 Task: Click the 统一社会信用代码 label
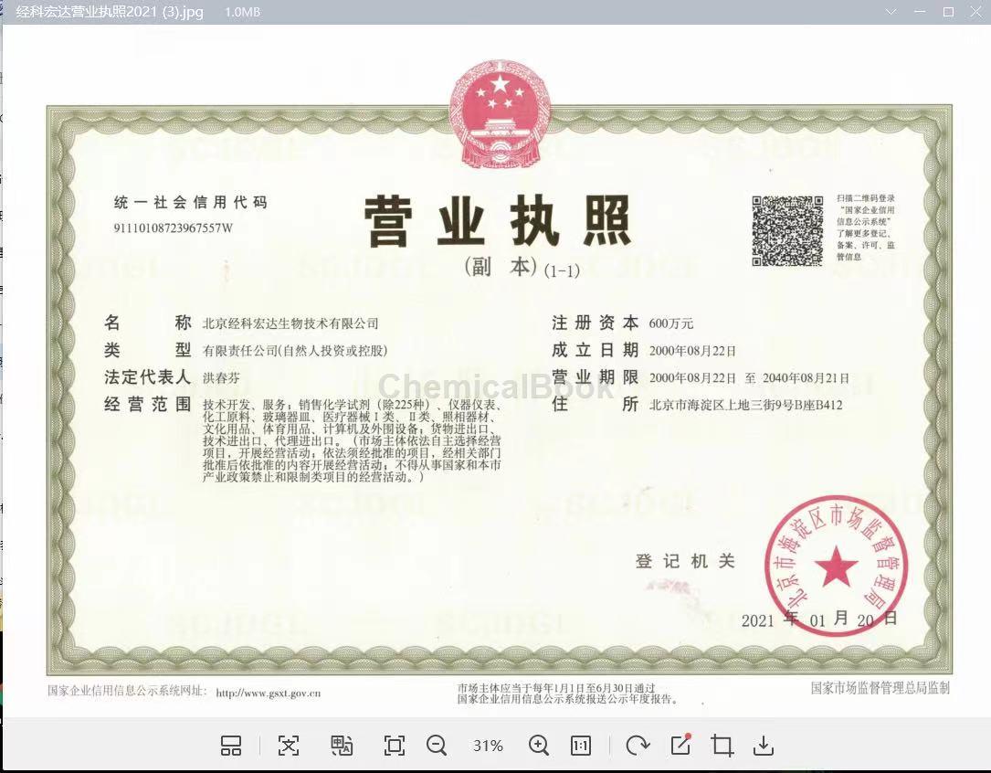point(191,202)
